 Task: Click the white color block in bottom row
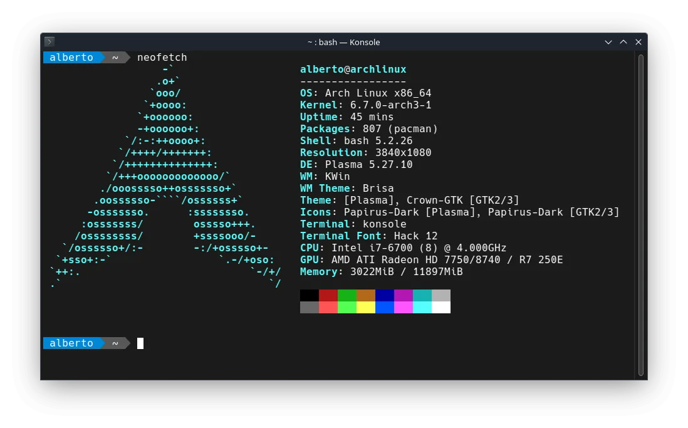[x=441, y=307]
